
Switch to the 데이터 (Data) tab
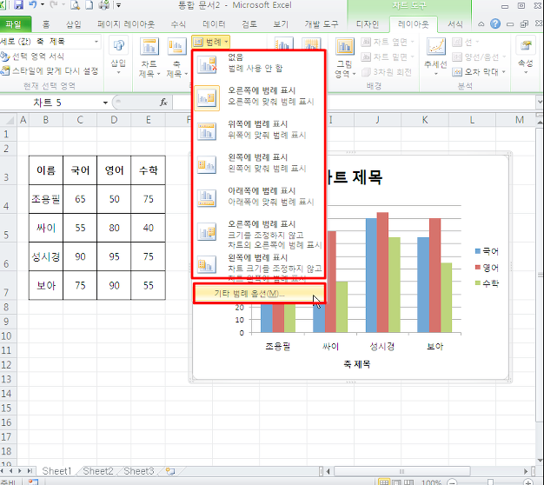pyautogui.click(x=214, y=24)
